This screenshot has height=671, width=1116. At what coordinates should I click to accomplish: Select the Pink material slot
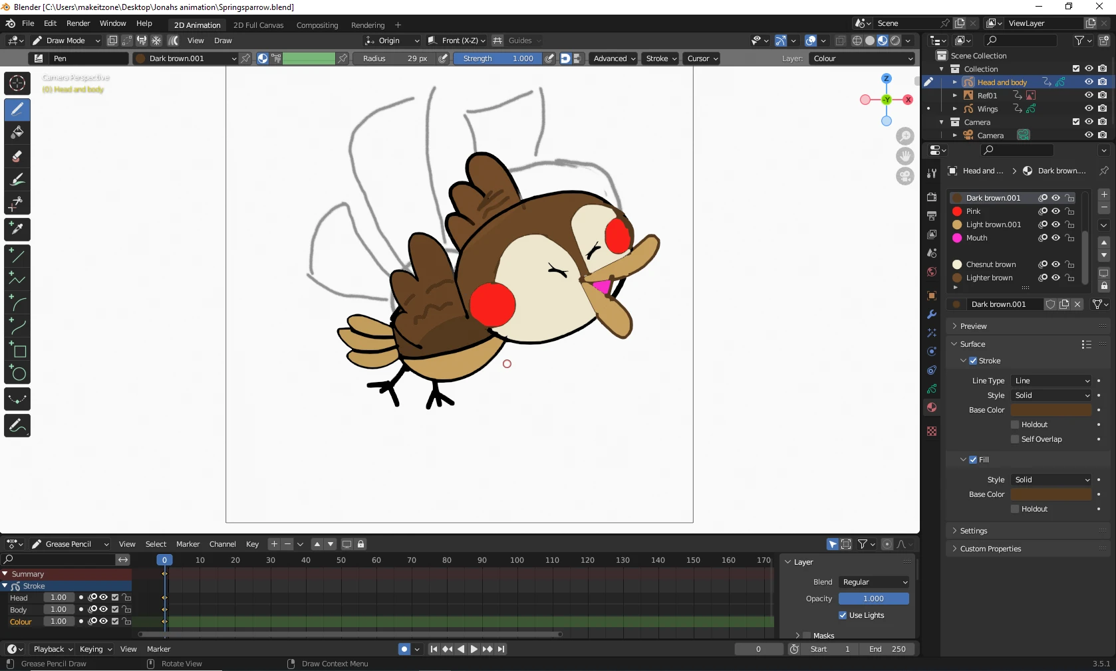click(x=974, y=211)
